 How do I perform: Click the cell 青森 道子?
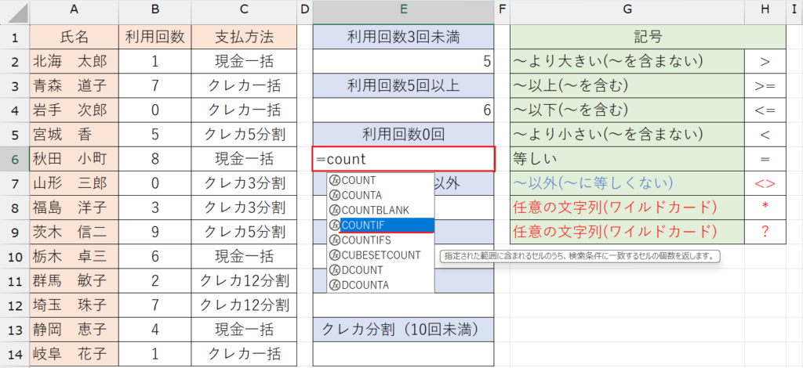[x=74, y=86]
